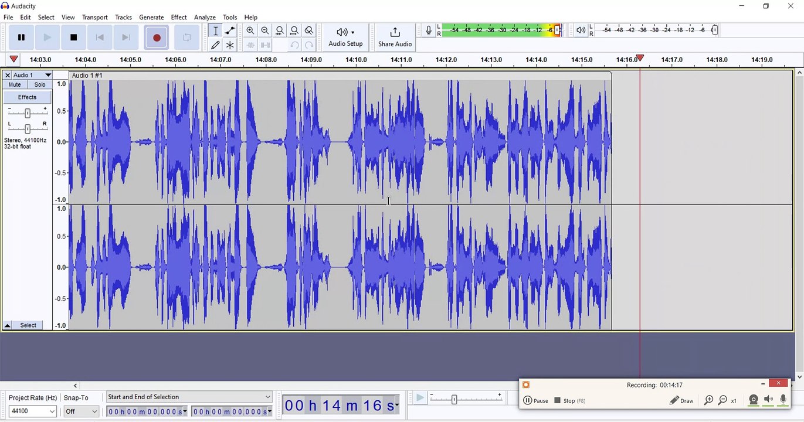Viewport: 804px width, 422px height.
Task: Open the File menu
Action: [8, 18]
